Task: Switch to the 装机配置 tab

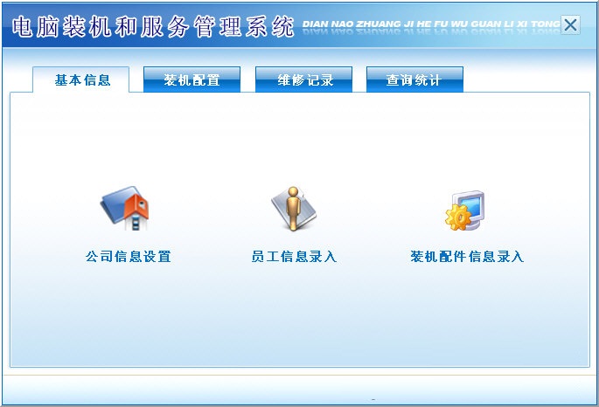Action: tap(192, 79)
